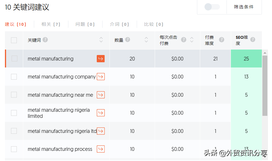The width and height of the screenshot is (272, 161).
Task: Open arrow icon for metal manufacturing company
Action: pos(101,77)
